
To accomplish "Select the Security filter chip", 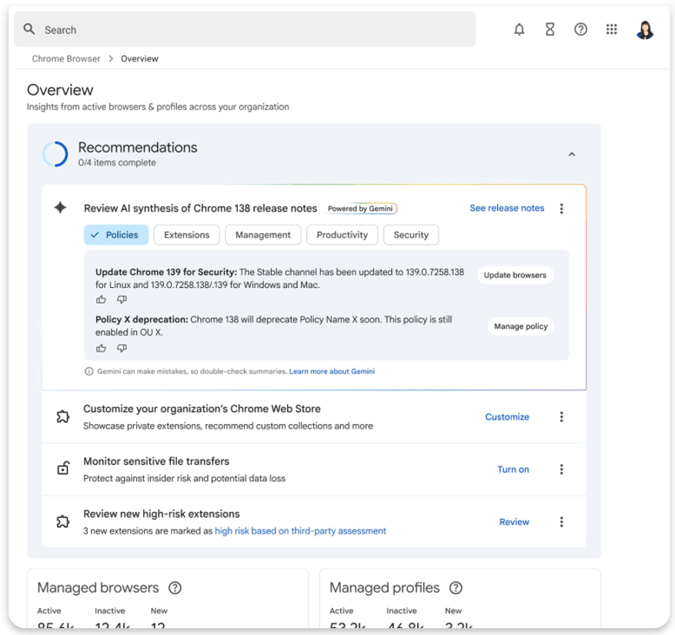I will [411, 235].
